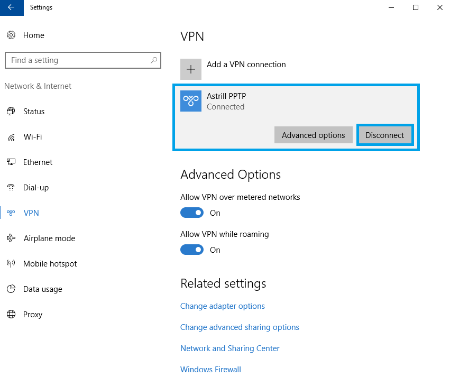Open the Change adapter options link
The width and height of the screenshot is (450, 386).
click(x=223, y=306)
